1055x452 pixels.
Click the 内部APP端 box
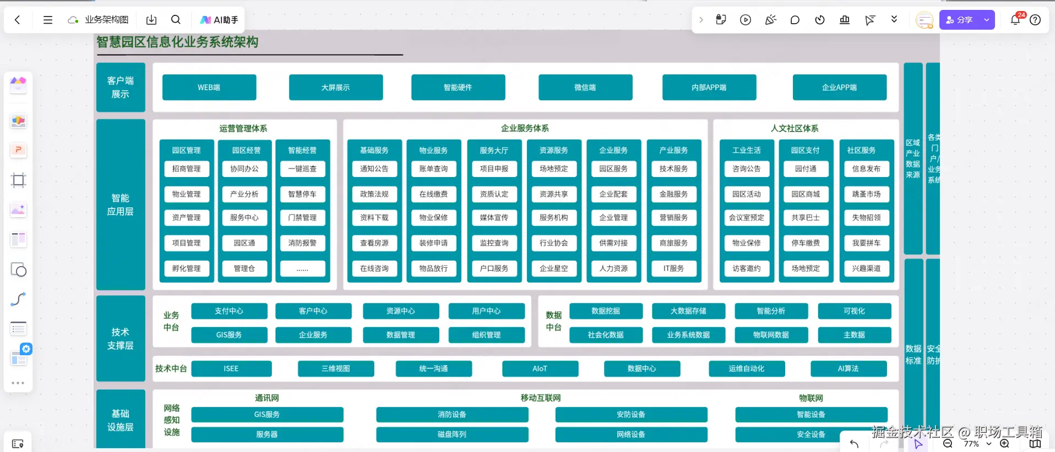pyautogui.click(x=709, y=87)
